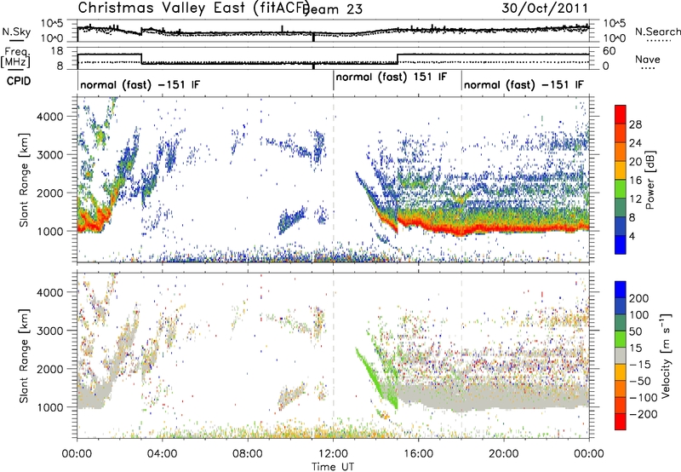681x472 pixels.
Task: Click the "normal (fast) 151 IF" label after 12:00
Action: click(392, 77)
